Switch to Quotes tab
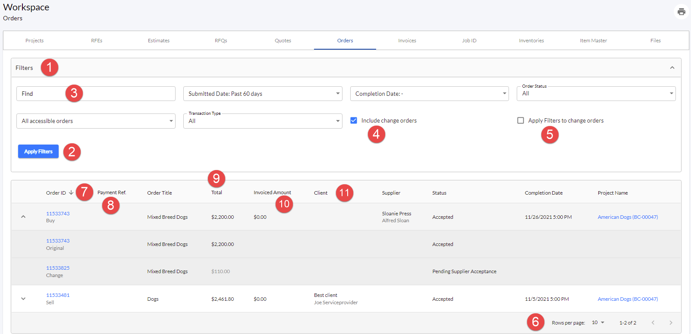 pyautogui.click(x=283, y=41)
